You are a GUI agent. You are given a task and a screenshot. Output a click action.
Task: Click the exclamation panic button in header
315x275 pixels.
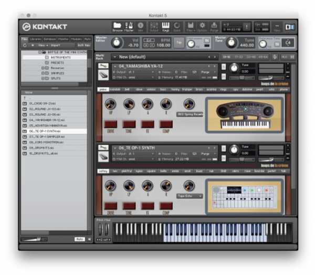pyautogui.click(x=247, y=27)
